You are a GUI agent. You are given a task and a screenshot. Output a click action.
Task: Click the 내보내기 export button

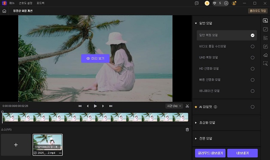[242, 153]
